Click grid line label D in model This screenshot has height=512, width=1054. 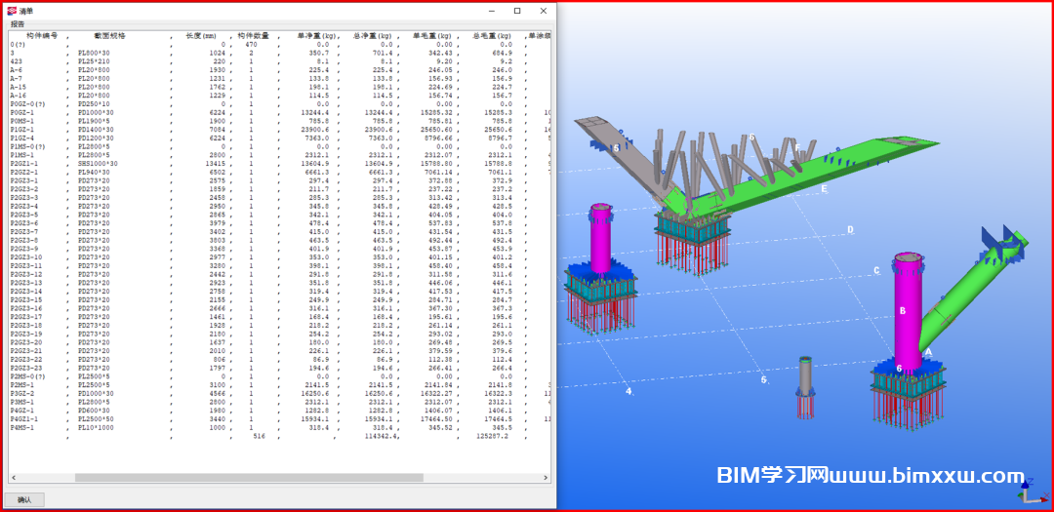click(x=850, y=230)
